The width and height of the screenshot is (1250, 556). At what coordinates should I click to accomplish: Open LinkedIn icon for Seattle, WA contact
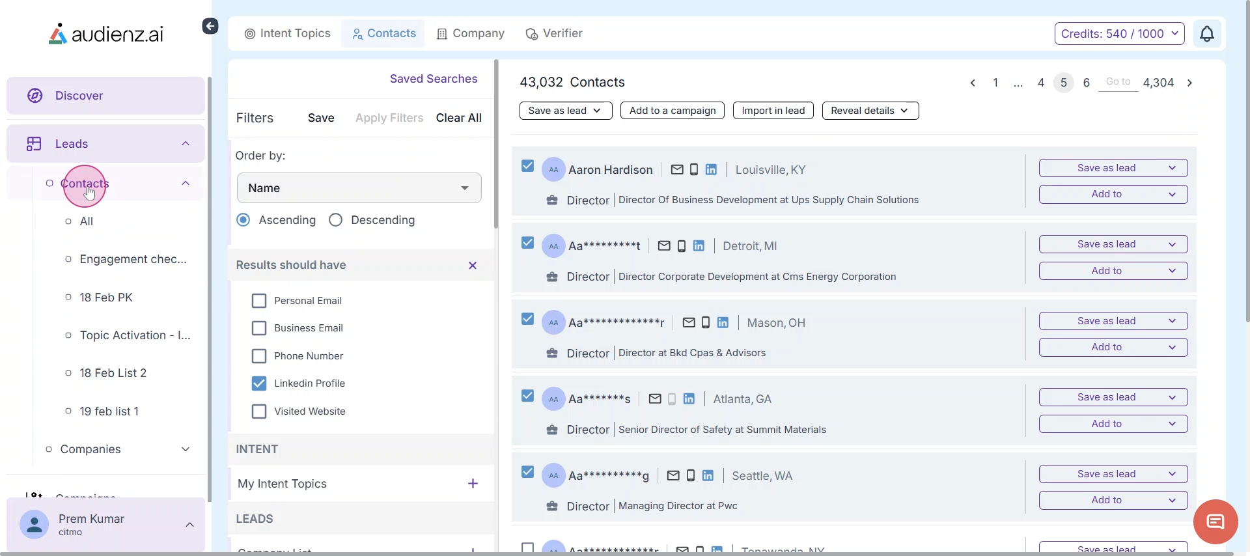coord(708,476)
